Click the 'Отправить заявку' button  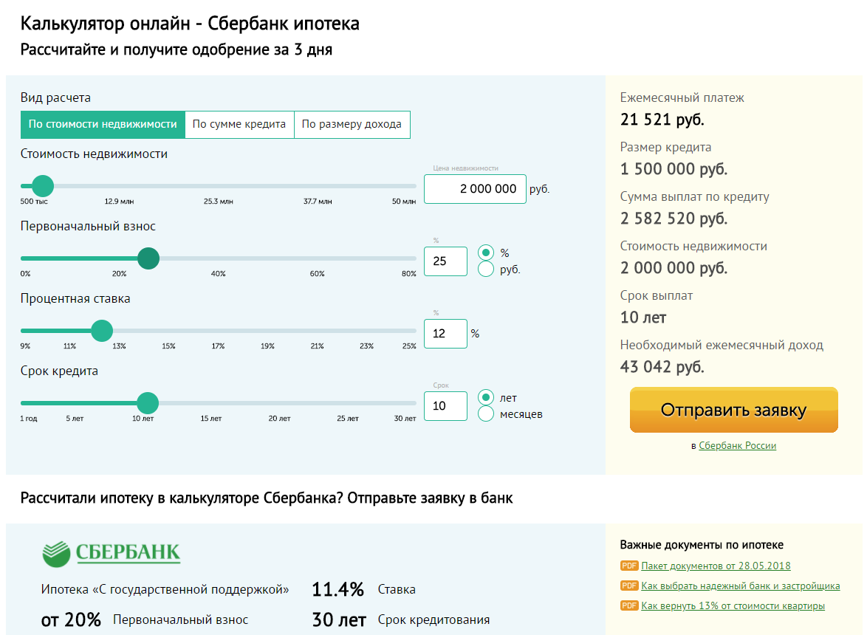(x=734, y=410)
